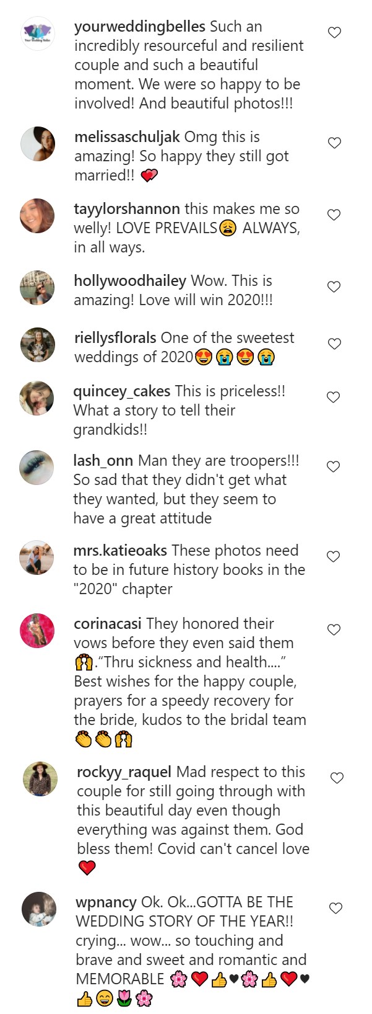Visit the riellysflorals profile link

click(115, 338)
